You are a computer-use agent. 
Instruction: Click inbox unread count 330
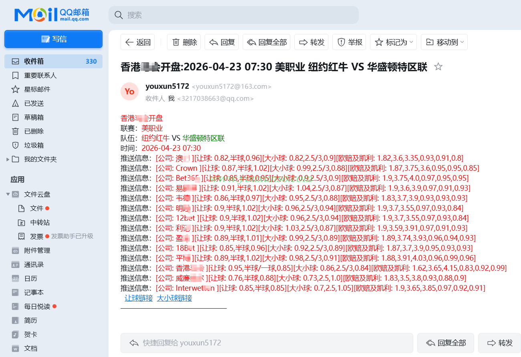[91, 61]
